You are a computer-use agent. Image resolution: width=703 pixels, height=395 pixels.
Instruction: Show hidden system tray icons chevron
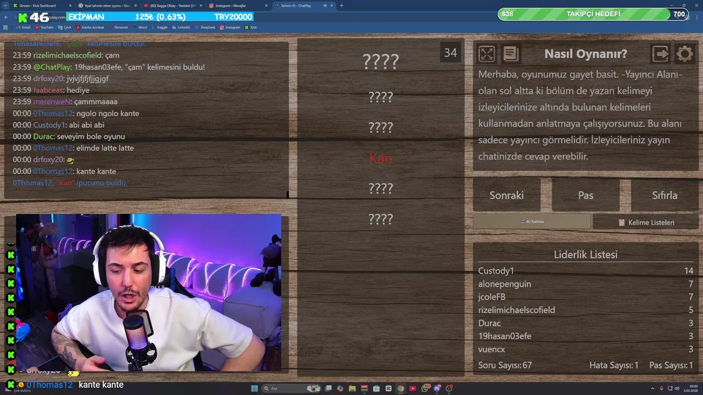tap(652, 388)
